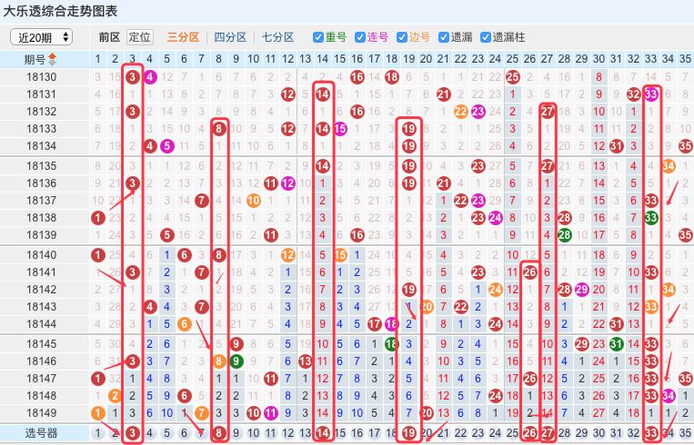This screenshot has height=445, width=694.
Task: Click red ball 21 in row 18131
Action: click(444, 94)
